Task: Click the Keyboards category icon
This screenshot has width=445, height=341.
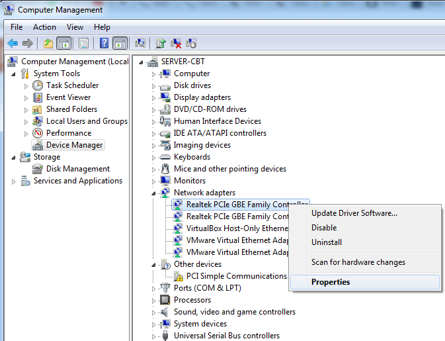Action: tap(165, 157)
